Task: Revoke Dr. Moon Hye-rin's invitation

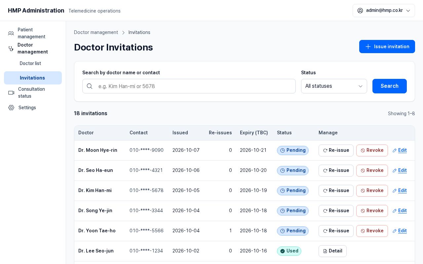Action: point(372,150)
